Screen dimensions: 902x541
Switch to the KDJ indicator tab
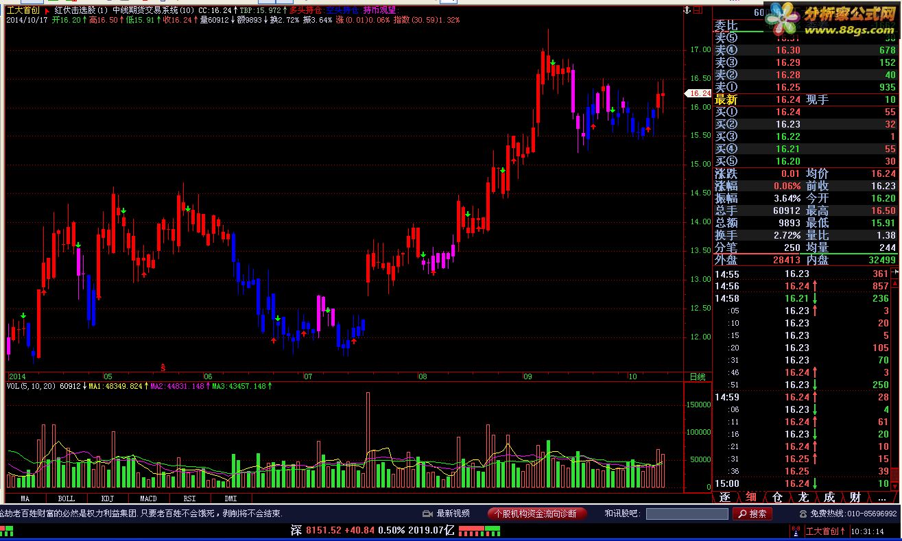[107, 498]
